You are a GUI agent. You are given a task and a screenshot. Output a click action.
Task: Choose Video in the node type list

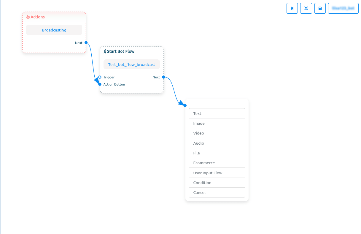click(x=217, y=133)
